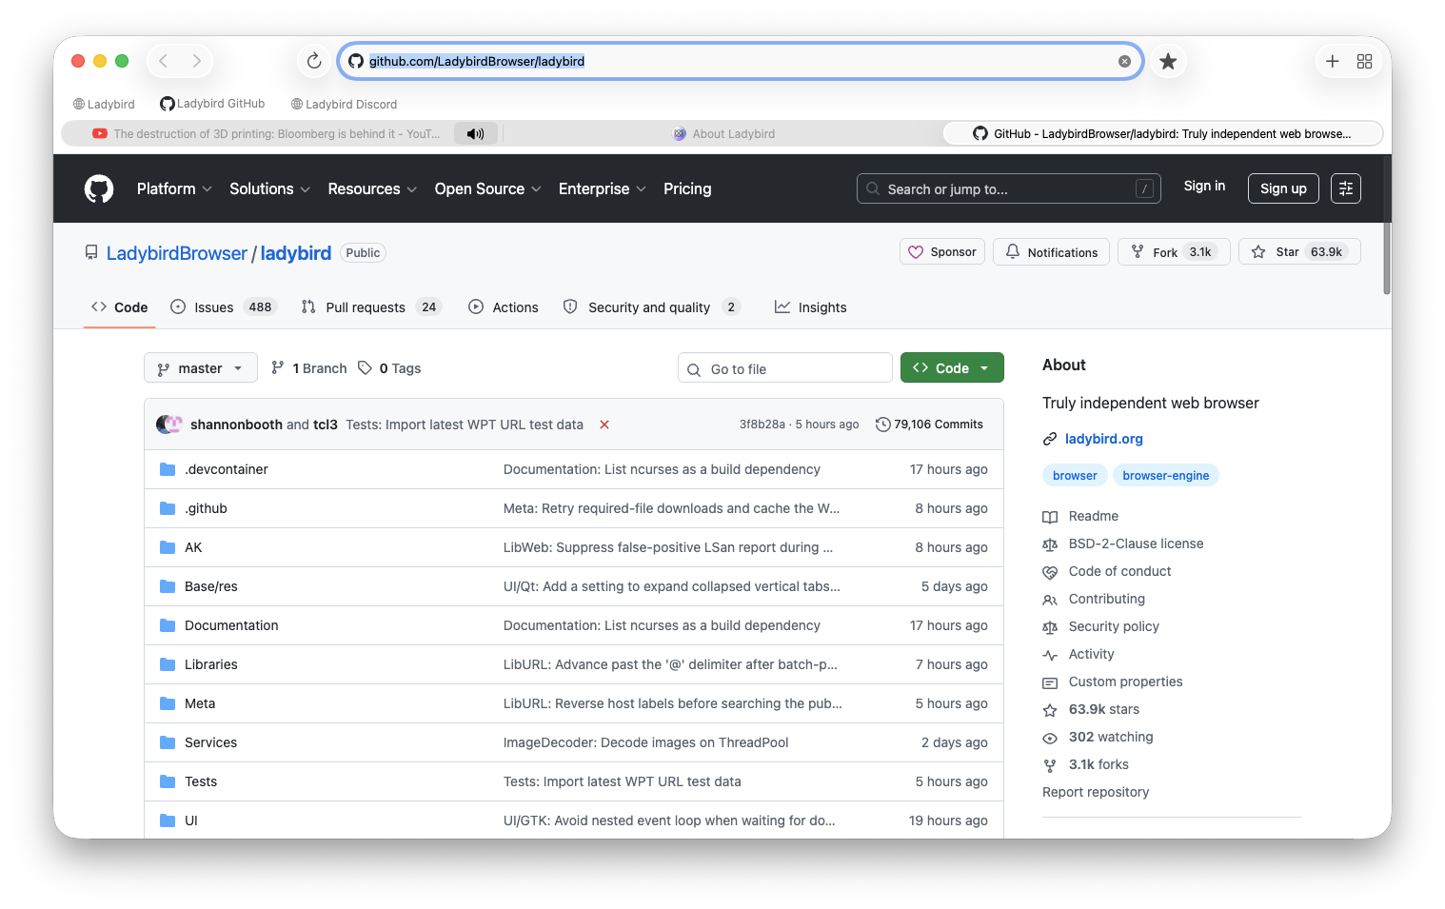This screenshot has width=1445, height=909.
Task: Click the Sign up button
Action: pyautogui.click(x=1283, y=188)
